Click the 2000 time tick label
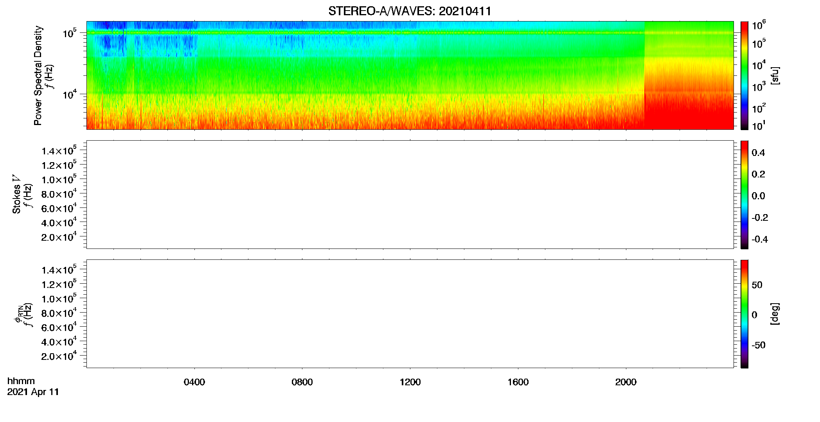The height and width of the screenshot is (422, 820). pyautogui.click(x=626, y=382)
